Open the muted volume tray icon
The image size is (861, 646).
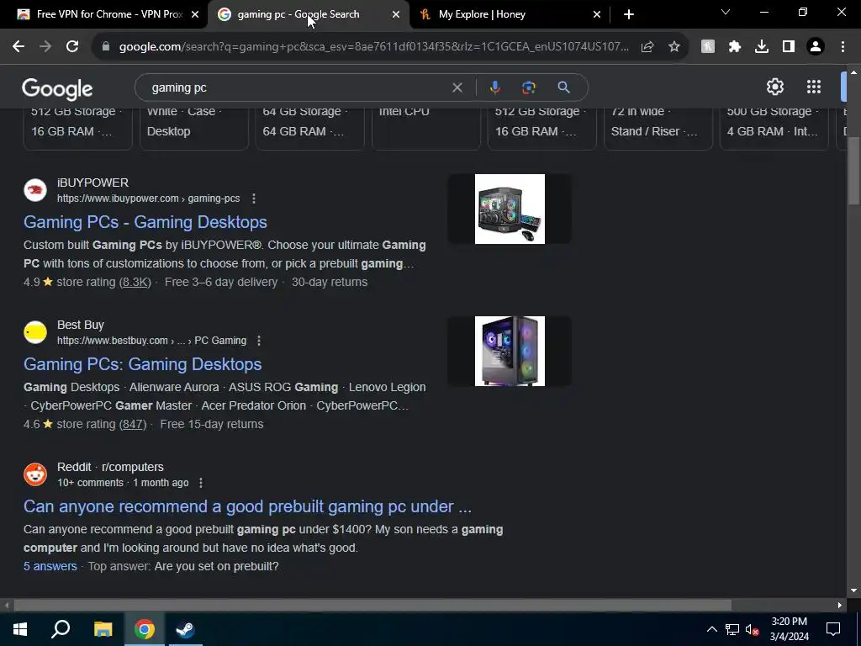(752, 629)
